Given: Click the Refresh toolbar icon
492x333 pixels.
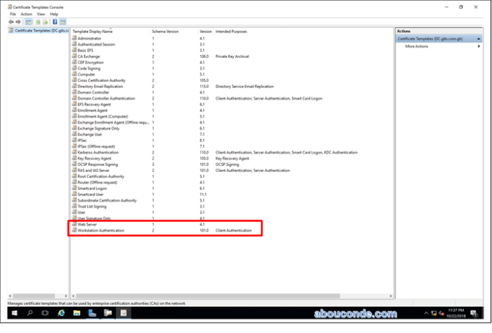Looking at the screenshot, I should tap(38, 22).
